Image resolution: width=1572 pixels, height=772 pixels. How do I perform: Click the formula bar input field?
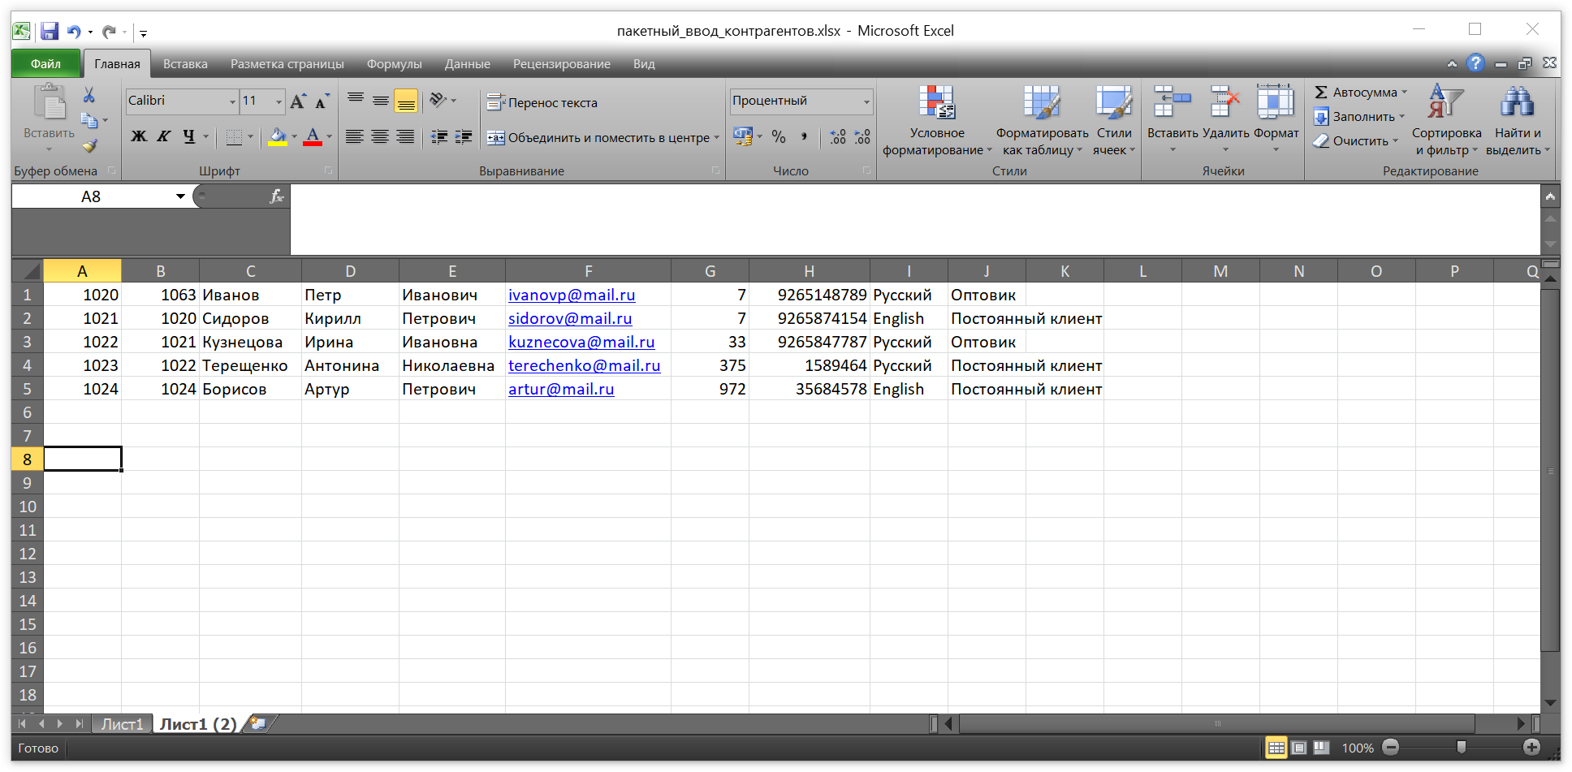[914, 219]
